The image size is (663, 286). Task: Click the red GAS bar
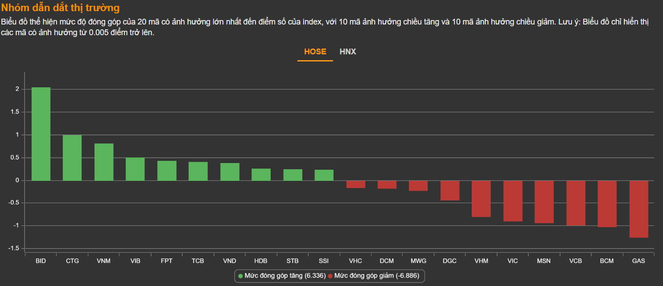click(x=638, y=209)
